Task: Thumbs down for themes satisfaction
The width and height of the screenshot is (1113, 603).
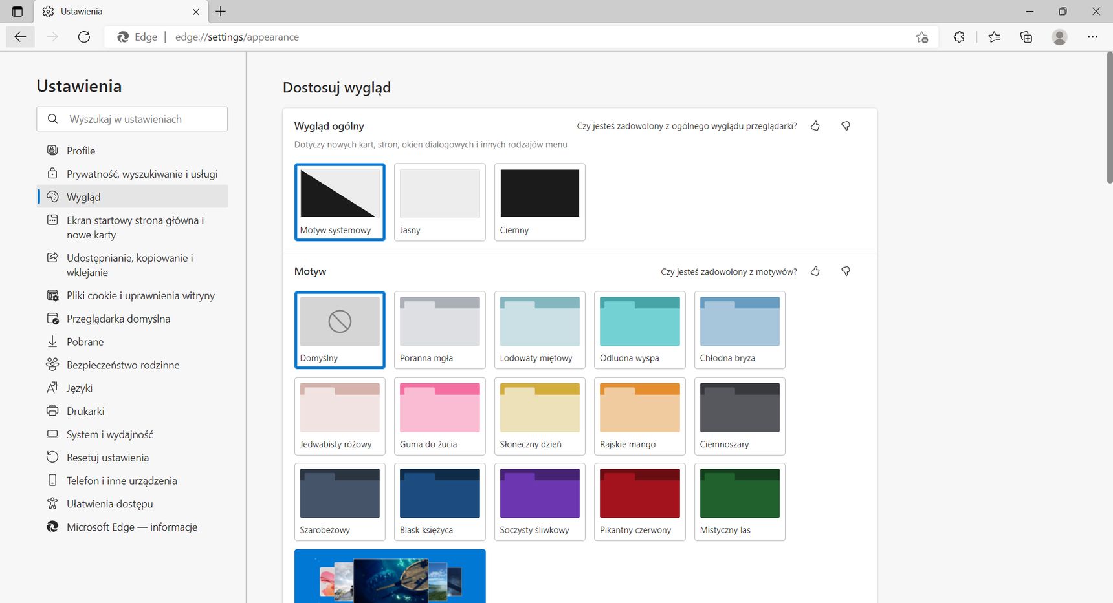Action: coord(846,271)
